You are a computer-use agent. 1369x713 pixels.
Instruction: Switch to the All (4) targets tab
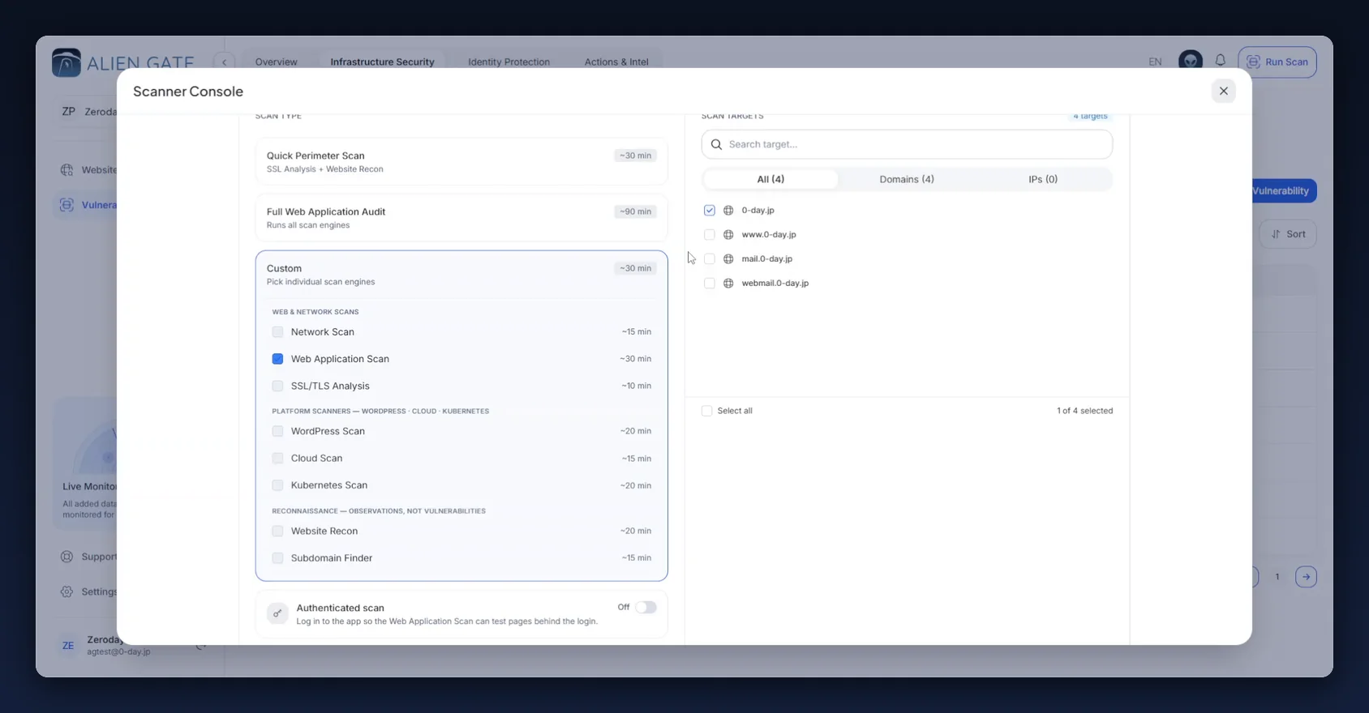770,179
